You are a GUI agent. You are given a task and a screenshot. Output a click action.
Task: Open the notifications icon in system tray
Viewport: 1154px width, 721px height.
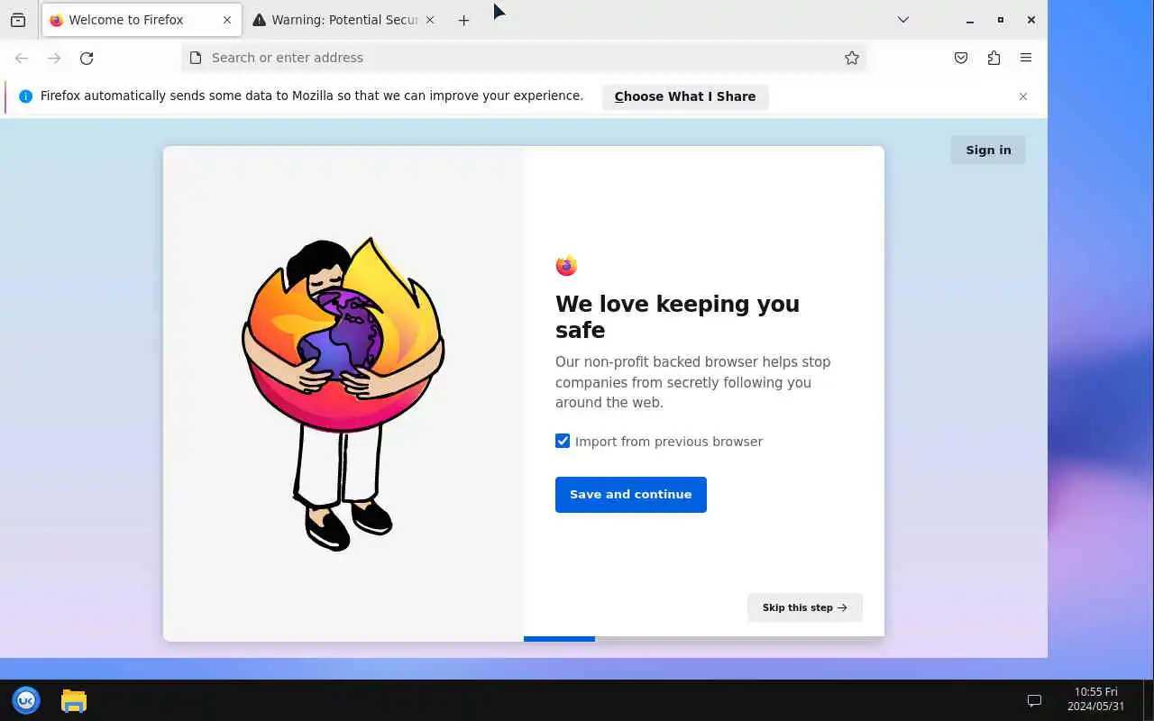point(1035,700)
